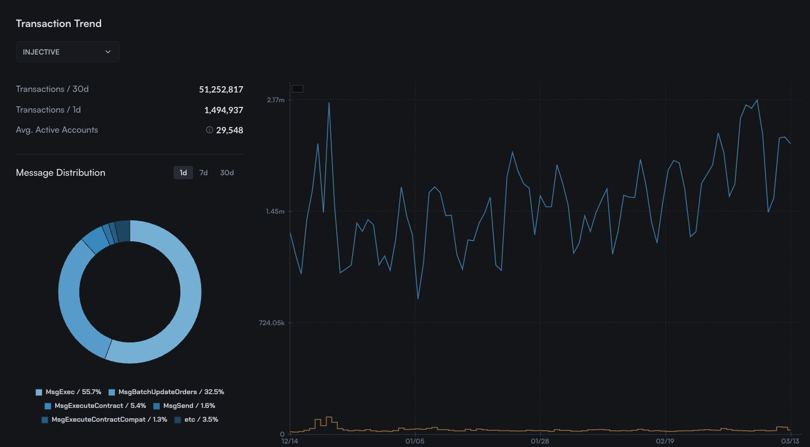Click the MsgSend legend color square
810x447 pixels.
(x=157, y=406)
